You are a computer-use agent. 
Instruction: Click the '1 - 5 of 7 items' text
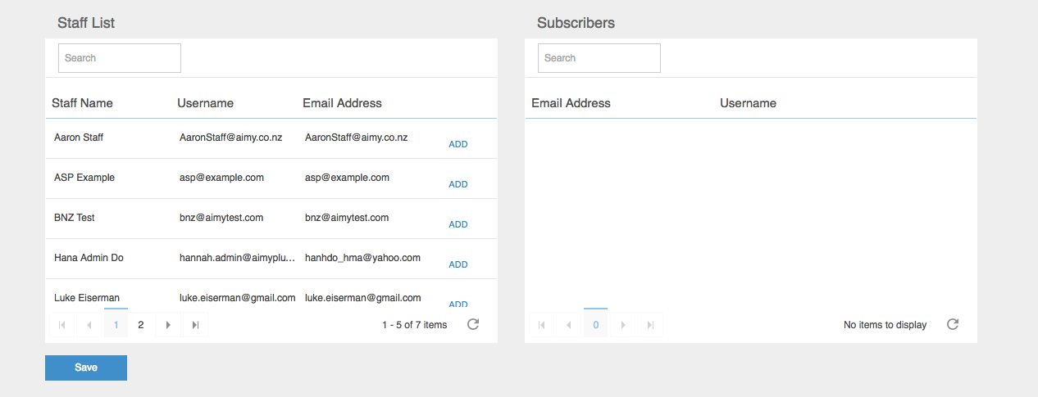[x=415, y=325]
